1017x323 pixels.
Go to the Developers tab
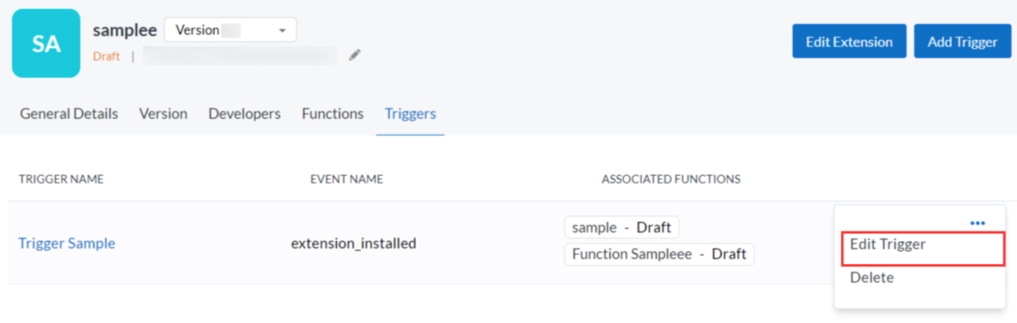pyautogui.click(x=245, y=114)
